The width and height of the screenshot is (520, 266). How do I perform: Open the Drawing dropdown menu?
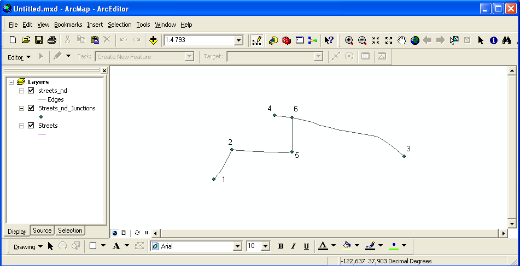28,246
